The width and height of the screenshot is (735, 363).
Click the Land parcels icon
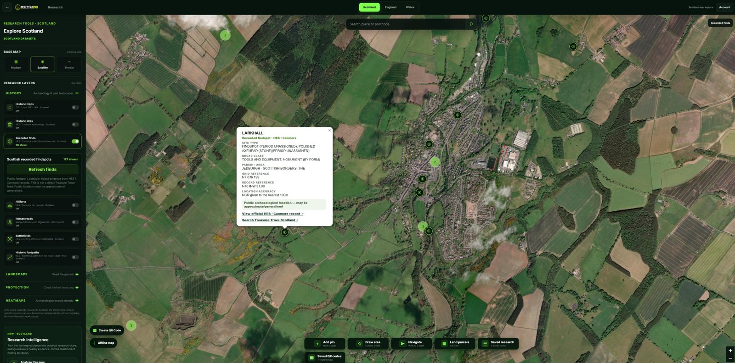tap(444, 344)
